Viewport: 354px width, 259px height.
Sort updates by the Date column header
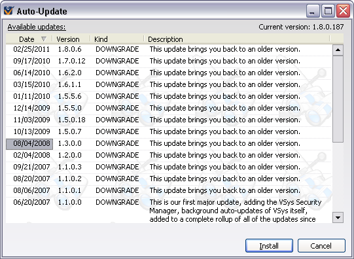29,39
